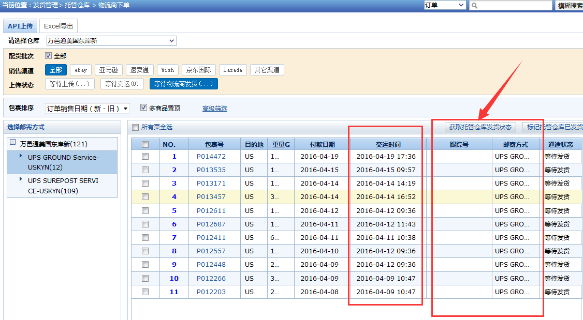Click the 获取托管仓库发货状态 button
The image size is (583, 320).
point(480,127)
